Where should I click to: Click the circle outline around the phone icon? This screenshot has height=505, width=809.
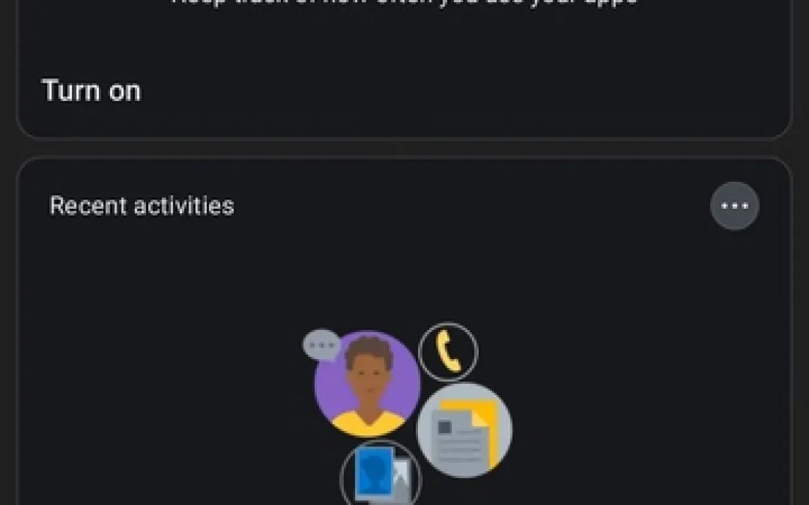tap(448, 352)
